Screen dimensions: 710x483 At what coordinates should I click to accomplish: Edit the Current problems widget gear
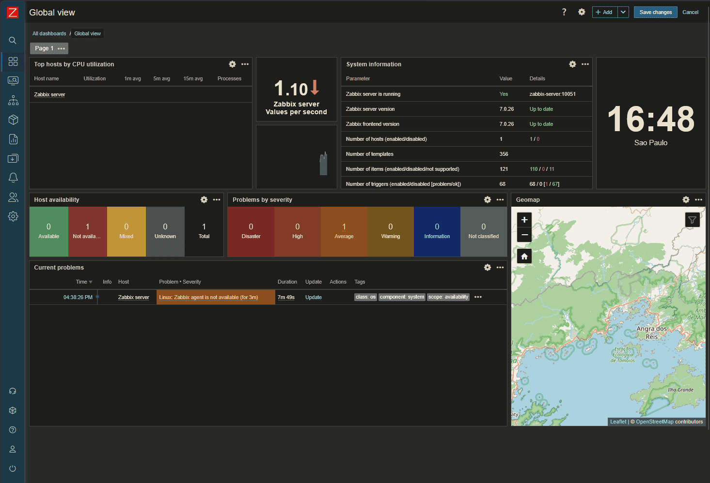[488, 267]
